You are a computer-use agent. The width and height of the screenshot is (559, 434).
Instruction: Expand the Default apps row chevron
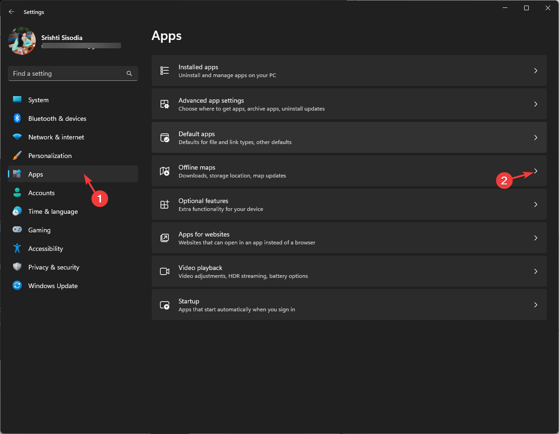pyautogui.click(x=535, y=138)
